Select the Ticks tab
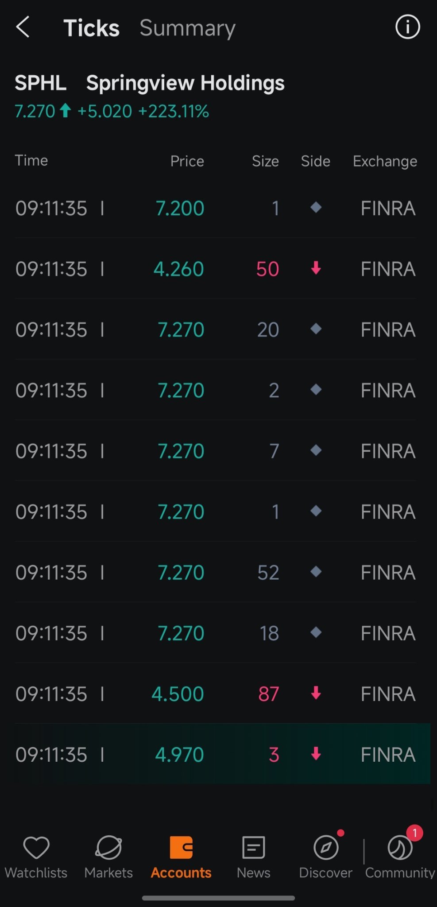437x907 pixels. (x=92, y=28)
